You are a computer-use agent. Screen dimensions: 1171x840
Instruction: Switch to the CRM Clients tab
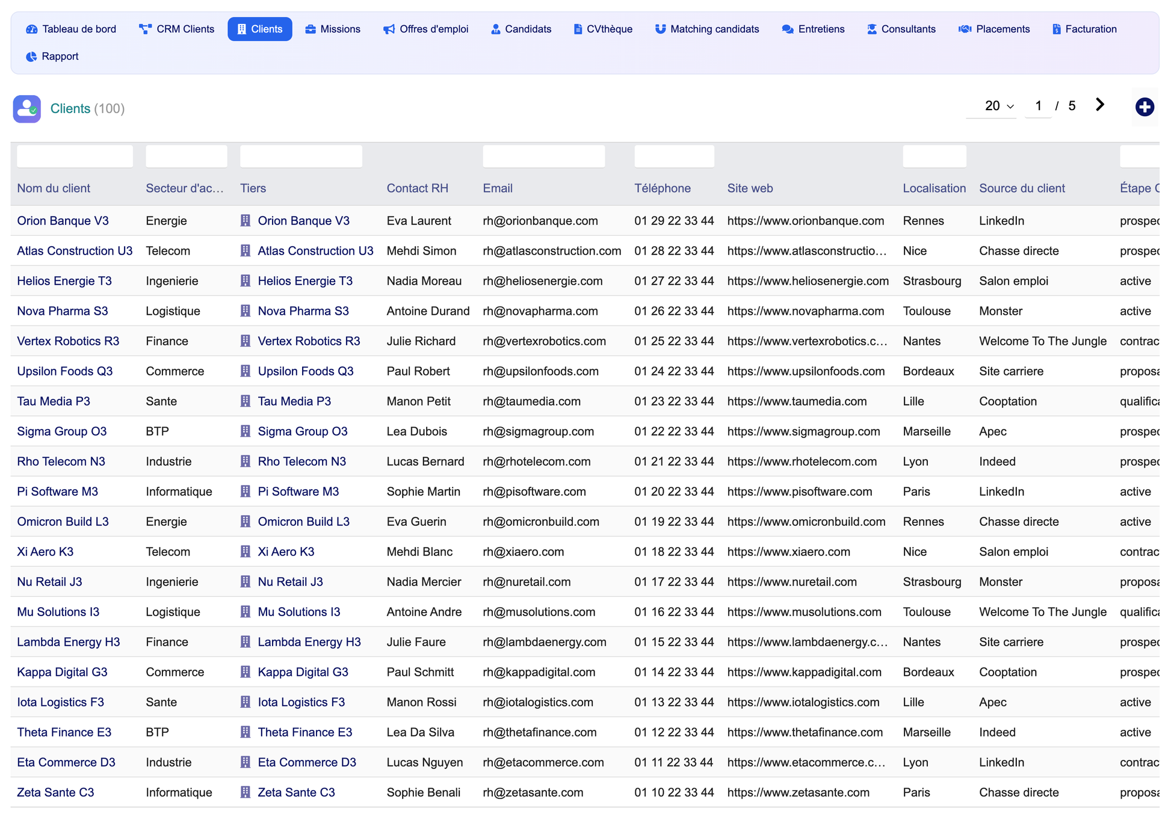(176, 29)
